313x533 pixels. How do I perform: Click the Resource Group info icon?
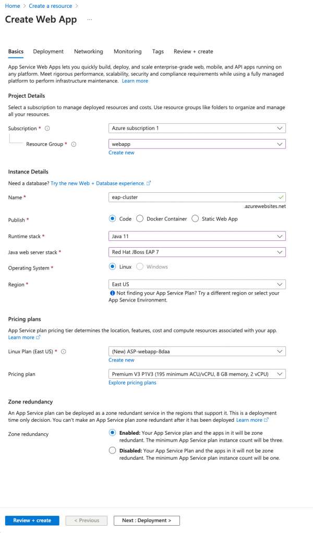point(74,144)
